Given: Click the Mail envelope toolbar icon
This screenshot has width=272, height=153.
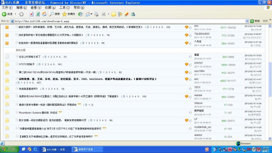Looking at the screenshot, I should point(88,14).
